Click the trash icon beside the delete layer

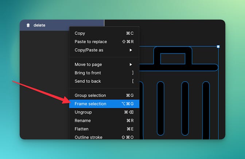28,25
